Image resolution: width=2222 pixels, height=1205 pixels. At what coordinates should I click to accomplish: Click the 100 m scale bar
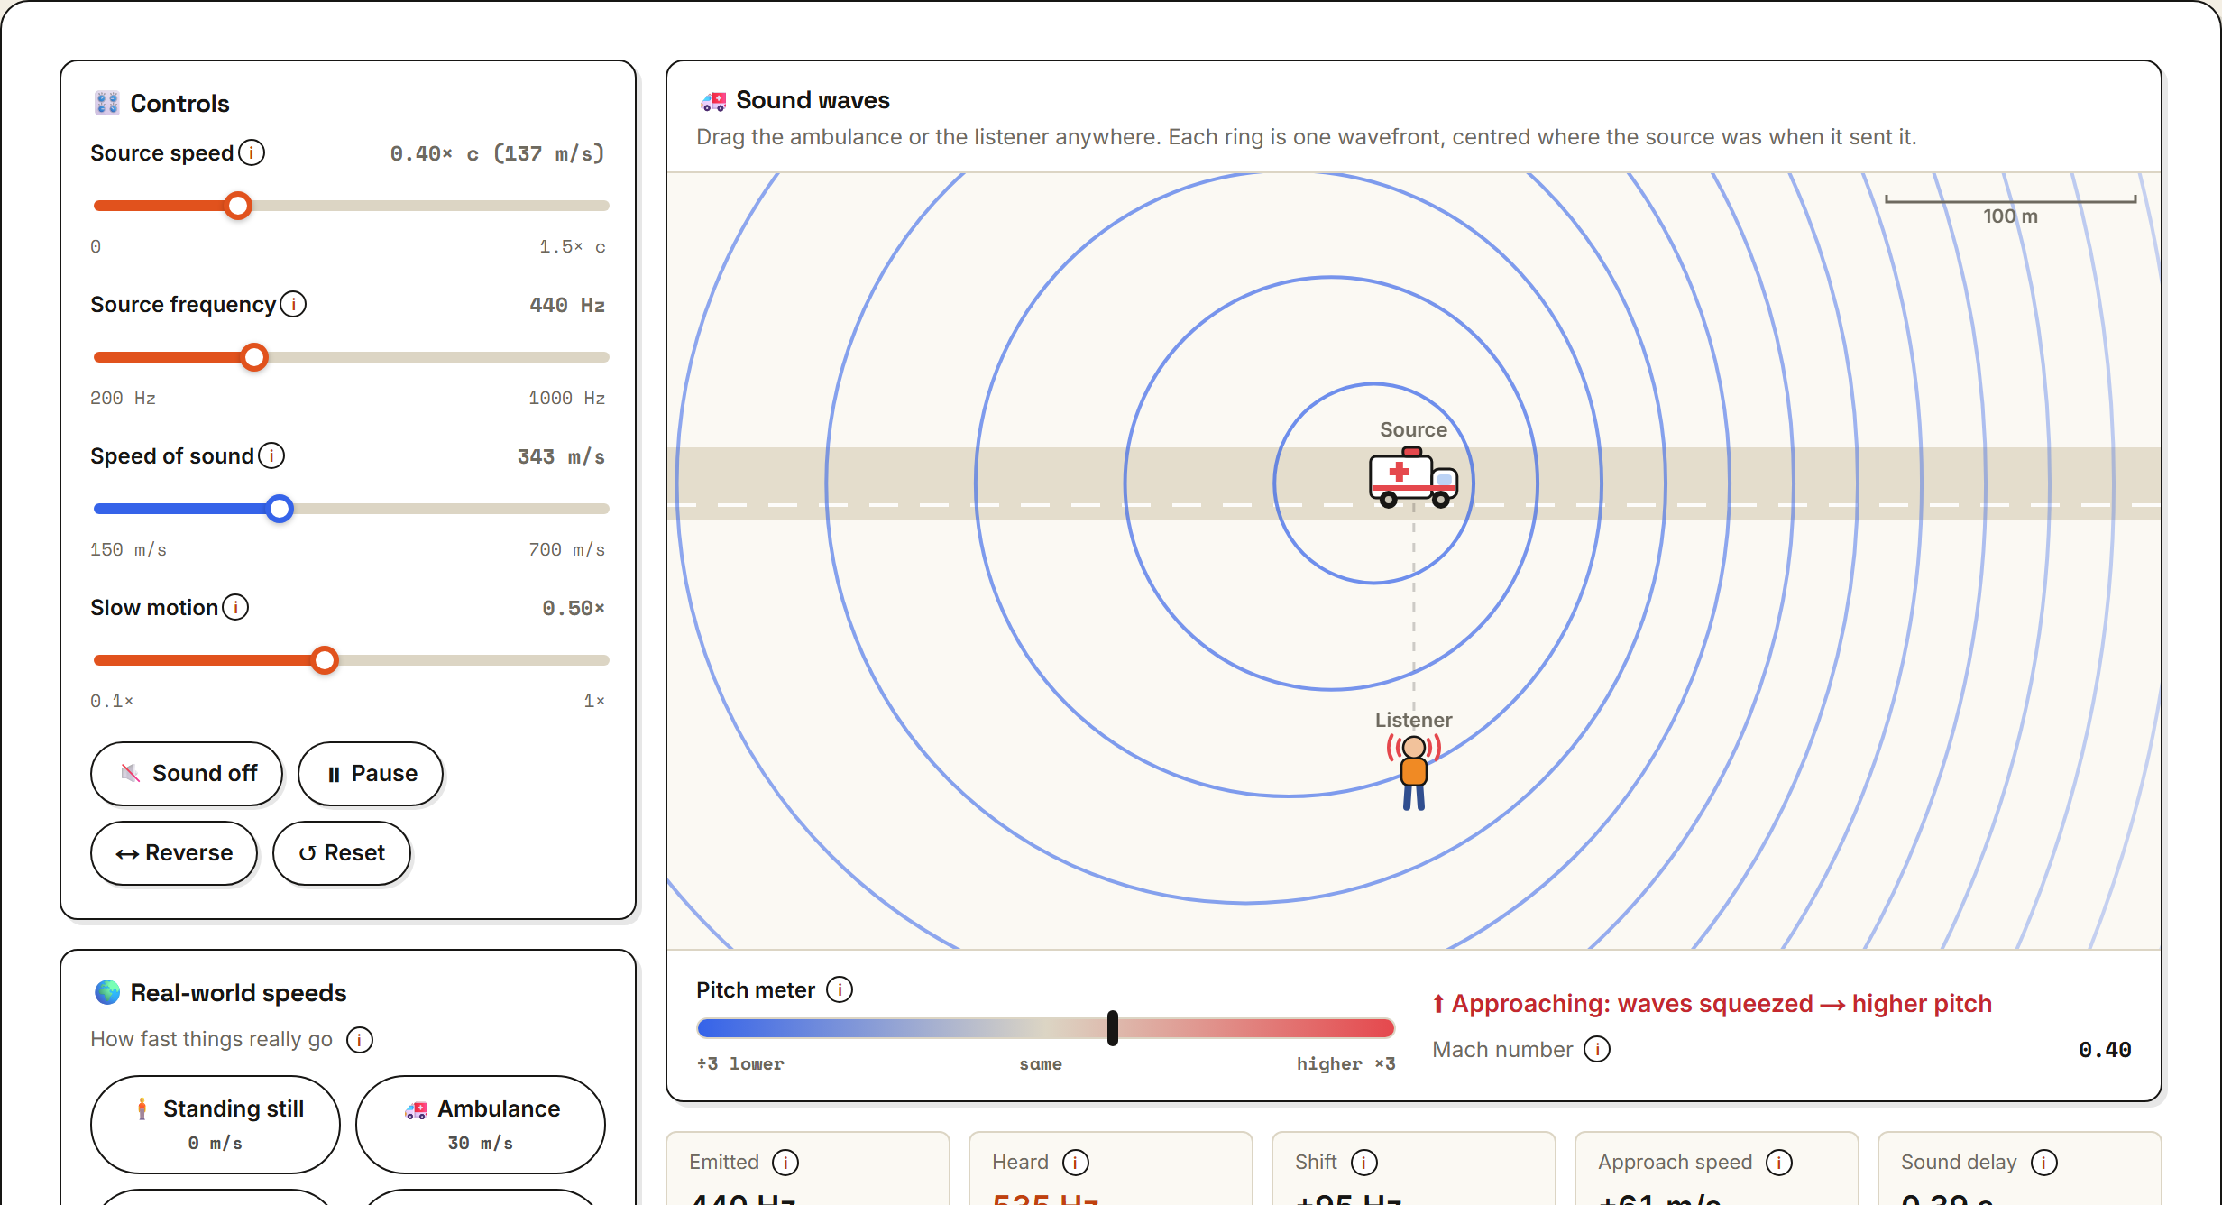[2010, 200]
